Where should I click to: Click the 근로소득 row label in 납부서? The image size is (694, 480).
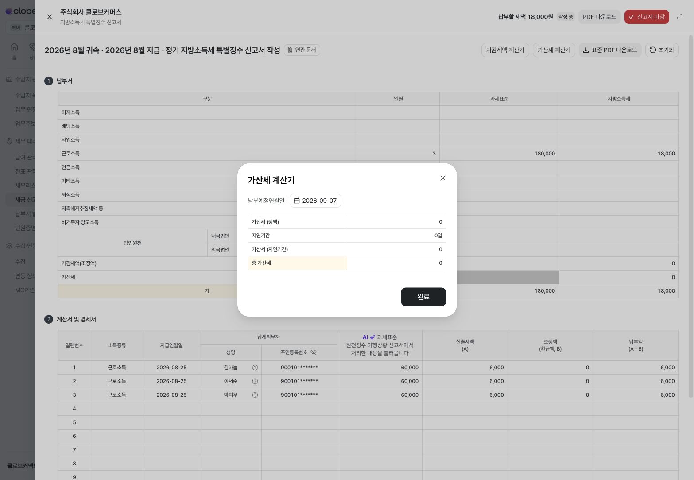pyautogui.click(x=207, y=154)
